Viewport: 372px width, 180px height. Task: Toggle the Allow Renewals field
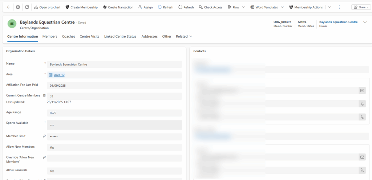[114, 171]
